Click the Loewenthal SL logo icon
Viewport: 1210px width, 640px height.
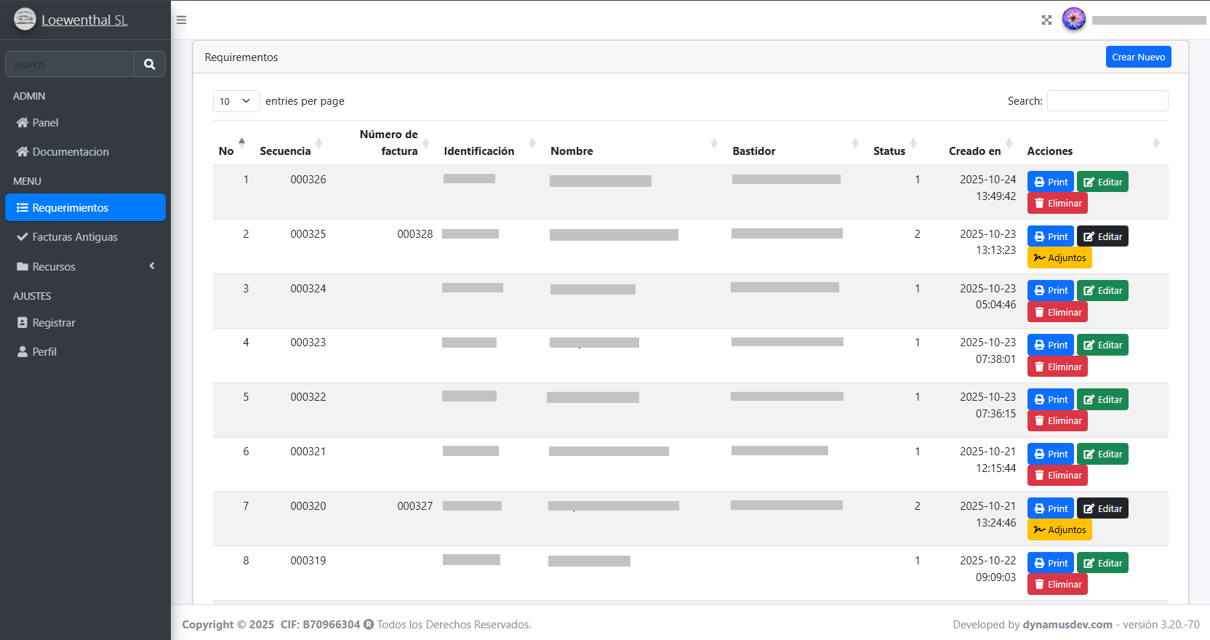click(x=25, y=20)
